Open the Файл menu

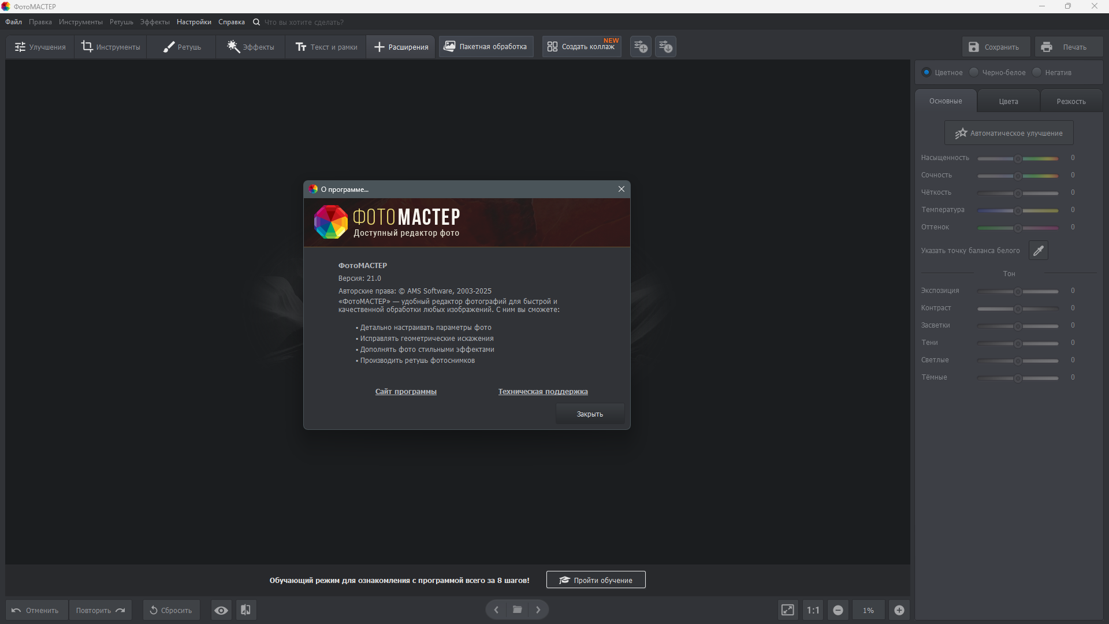click(13, 22)
